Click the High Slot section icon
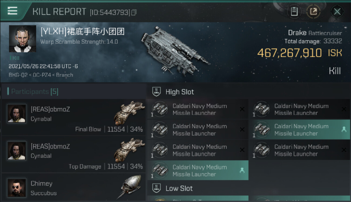Viewport: 351px width, 202px height. (157, 92)
